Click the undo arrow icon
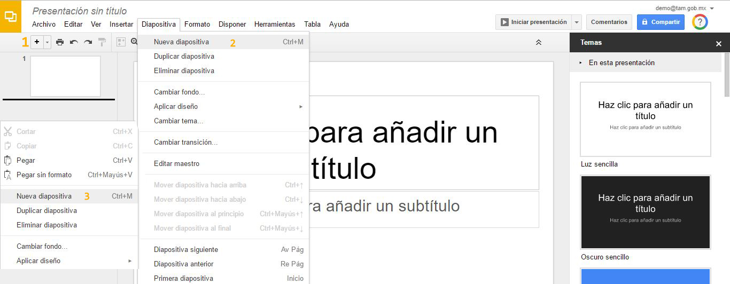Viewport: 730px width, 284px height. point(74,42)
